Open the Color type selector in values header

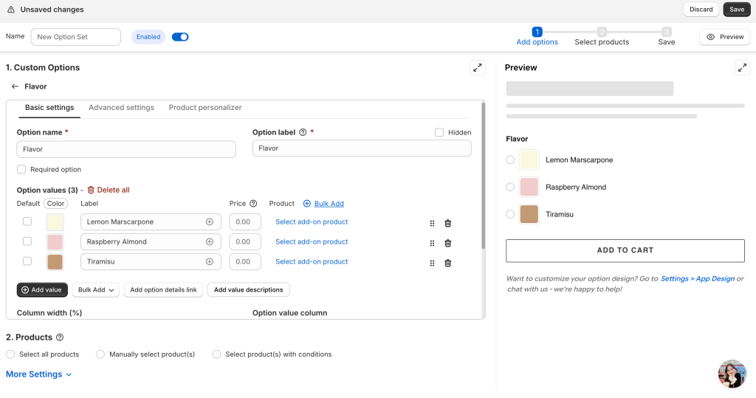pyautogui.click(x=55, y=204)
